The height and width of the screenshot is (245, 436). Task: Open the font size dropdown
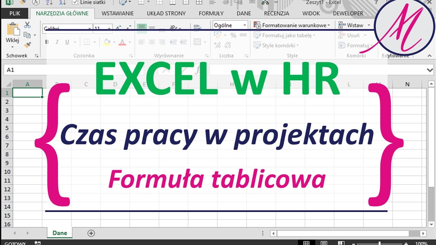point(109,29)
